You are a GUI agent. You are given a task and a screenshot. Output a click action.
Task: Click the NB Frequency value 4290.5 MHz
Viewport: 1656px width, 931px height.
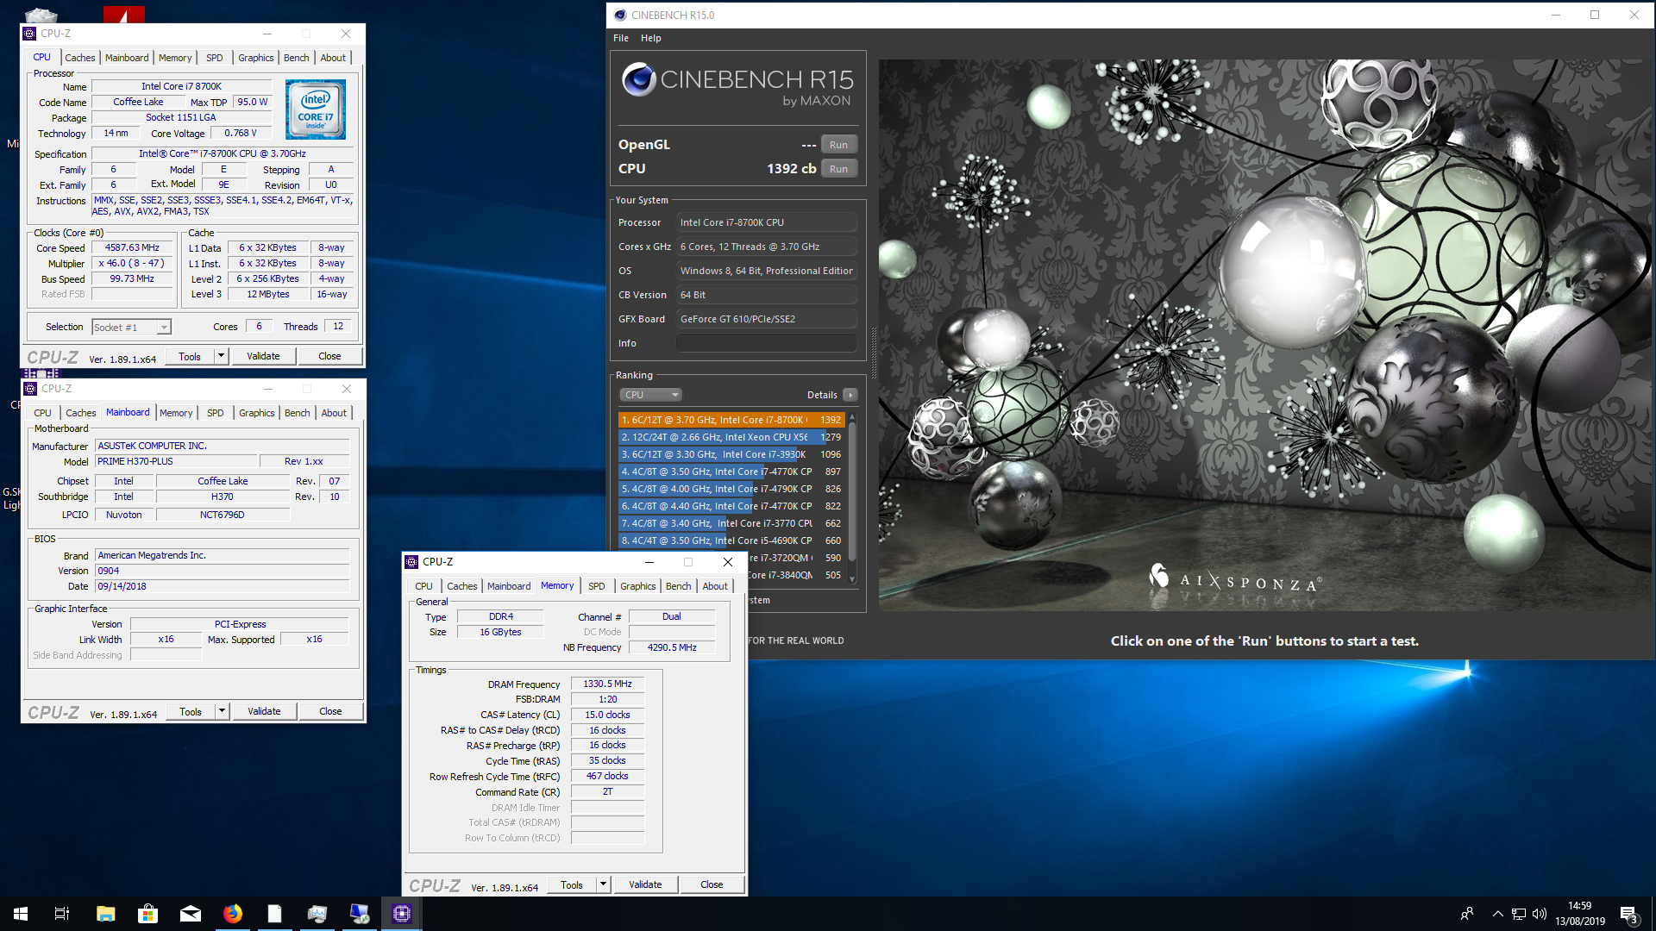coord(672,647)
